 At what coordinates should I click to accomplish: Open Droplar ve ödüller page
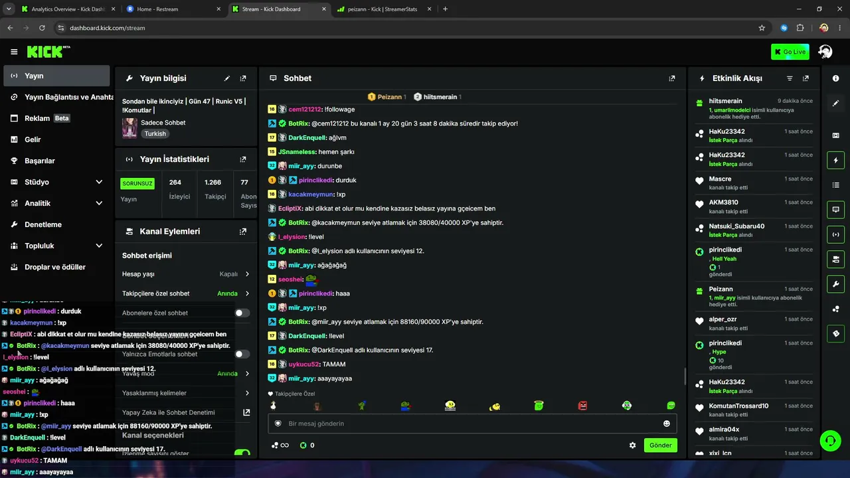pos(56,267)
